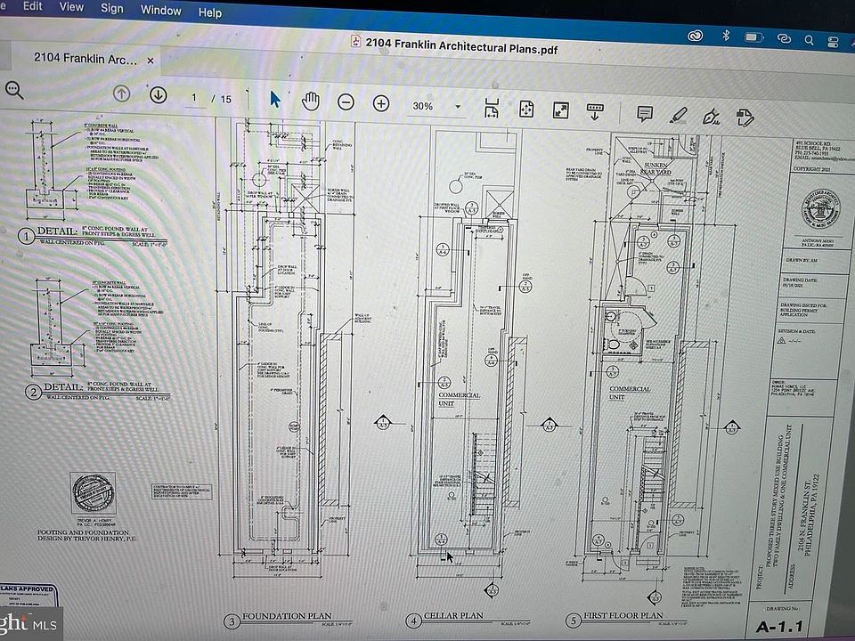This screenshot has width=855, height=641.
Task: Close the "2104 Franklin Arc…" tab
Action: (x=151, y=61)
